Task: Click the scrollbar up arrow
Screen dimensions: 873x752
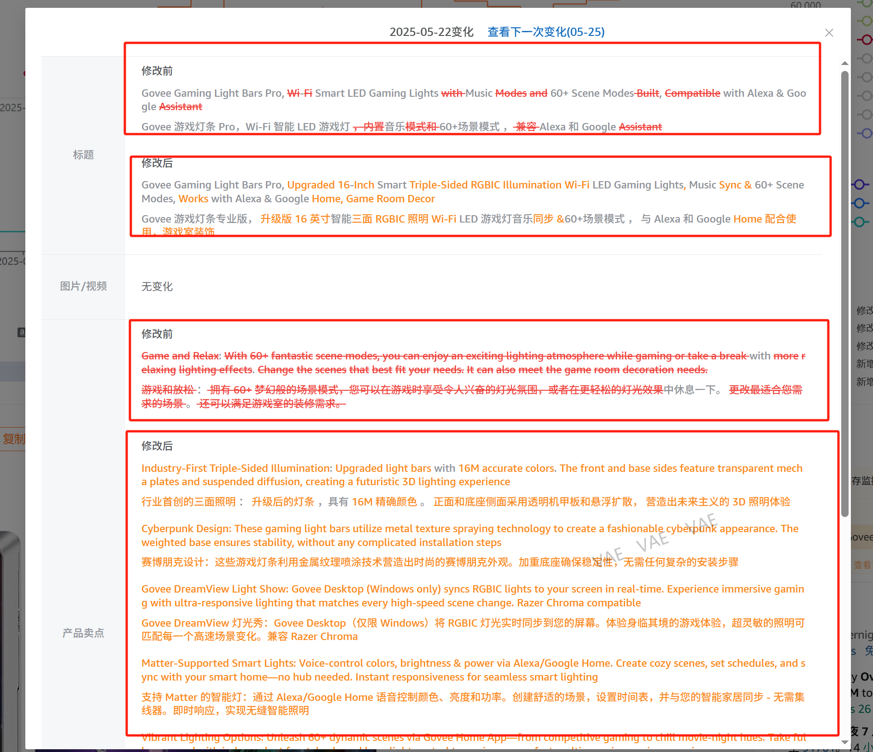Action: (844, 63)
